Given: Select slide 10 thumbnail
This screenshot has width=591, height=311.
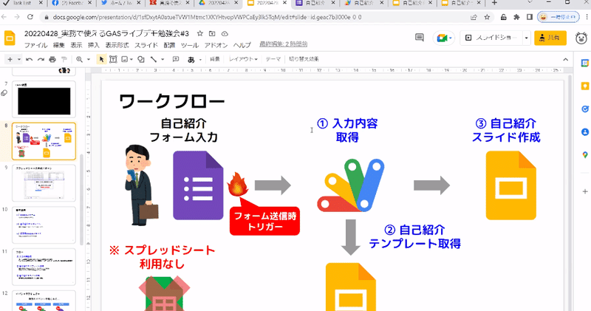Looking at the screenshot, I should point(44,225).
